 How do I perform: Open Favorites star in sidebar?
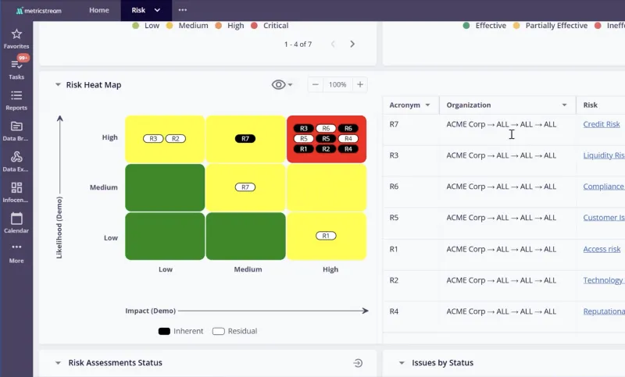[16, 34]
